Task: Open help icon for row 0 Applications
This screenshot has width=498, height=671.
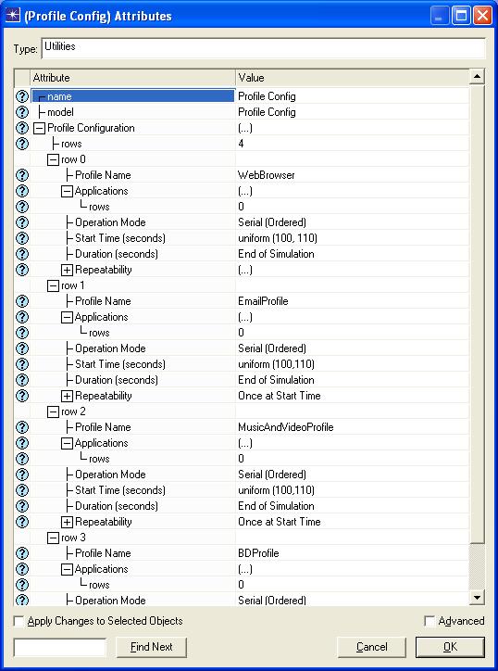Action: tap(22, 191)
